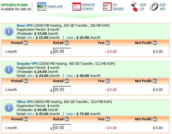This screenshot has width=172, height=134.
Task: Select the Regular VPS wholesale price $ 24.00
Action: [40, 72]
